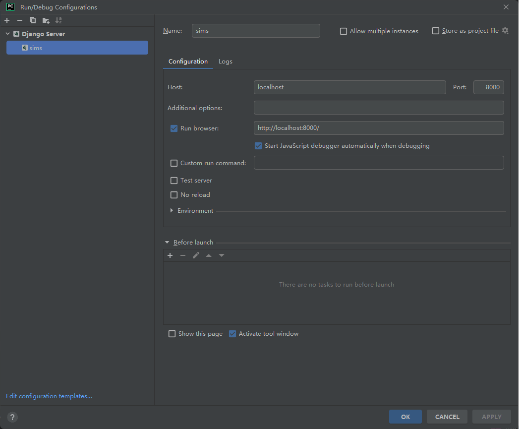
Task: Click the Sort Configurations alphabetically icon
Action: [58, 20]
